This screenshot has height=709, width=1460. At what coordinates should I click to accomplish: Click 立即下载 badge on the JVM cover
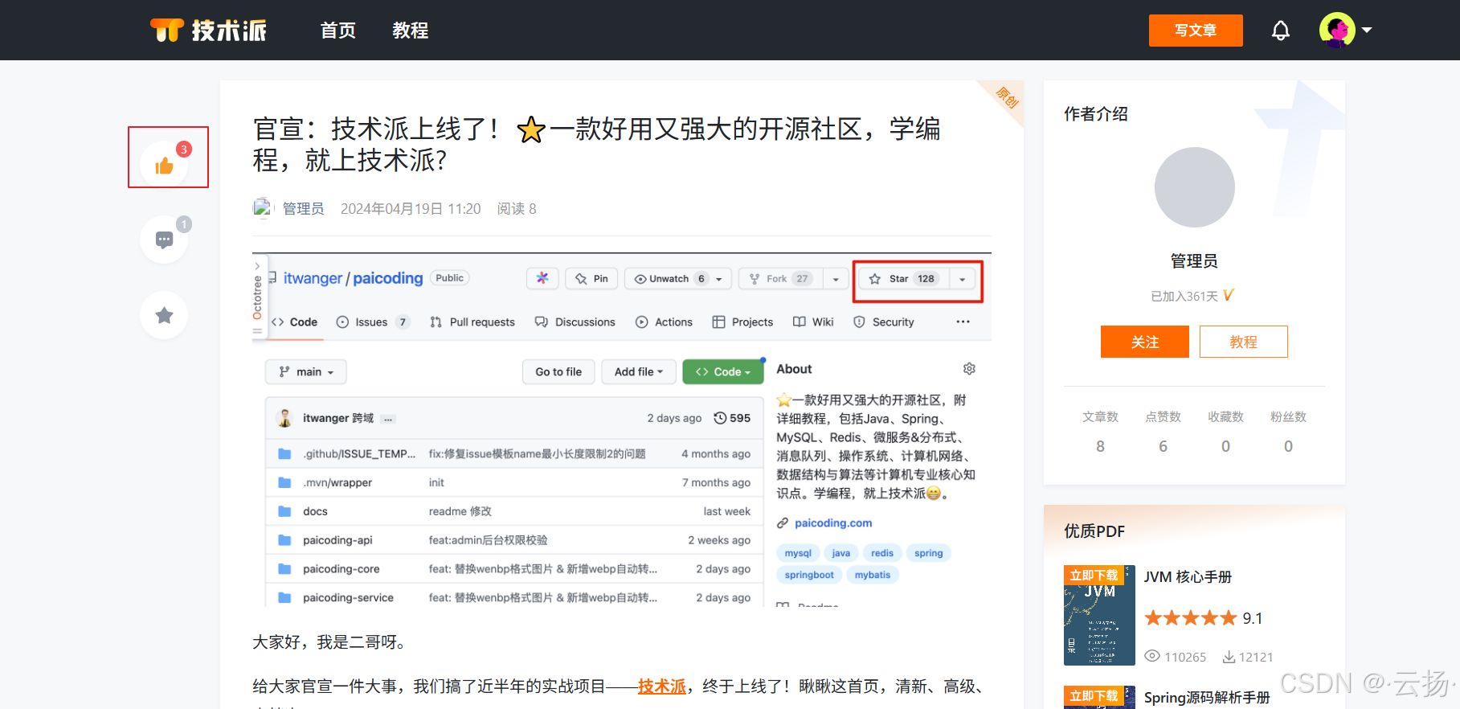pyautogui.click(x=1094, y=575)
